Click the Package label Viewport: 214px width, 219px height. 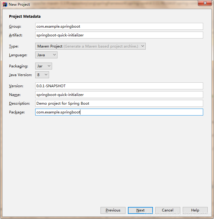click(x=17, y=112)
